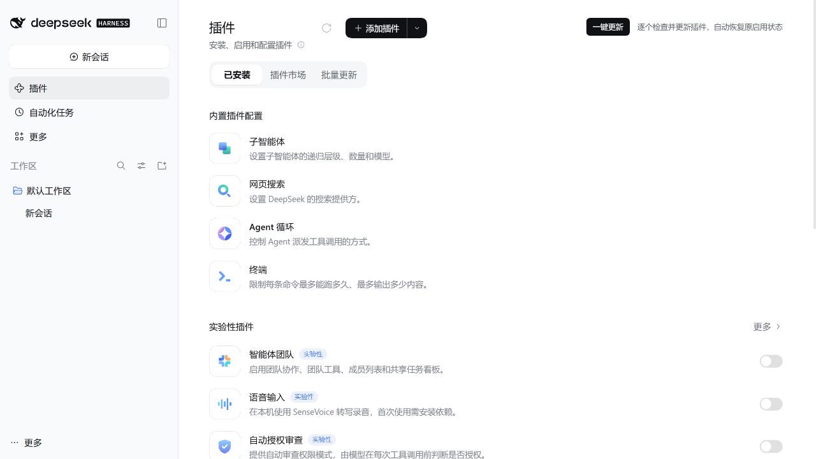Click the info icon beside plugin subtitle
816x459 pixels.
[301, 45]
